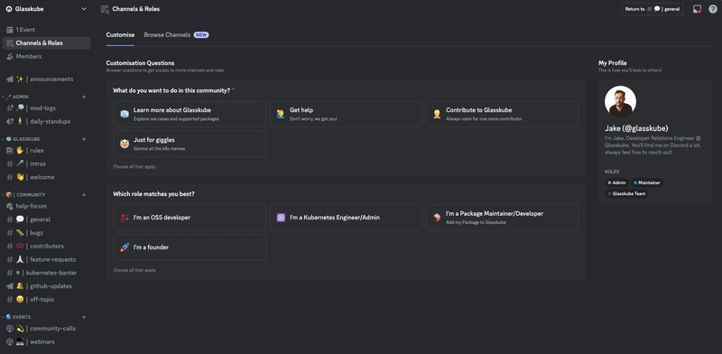Open the webinars stage channel
Screen dimensions: 722x354
point(46,342)
